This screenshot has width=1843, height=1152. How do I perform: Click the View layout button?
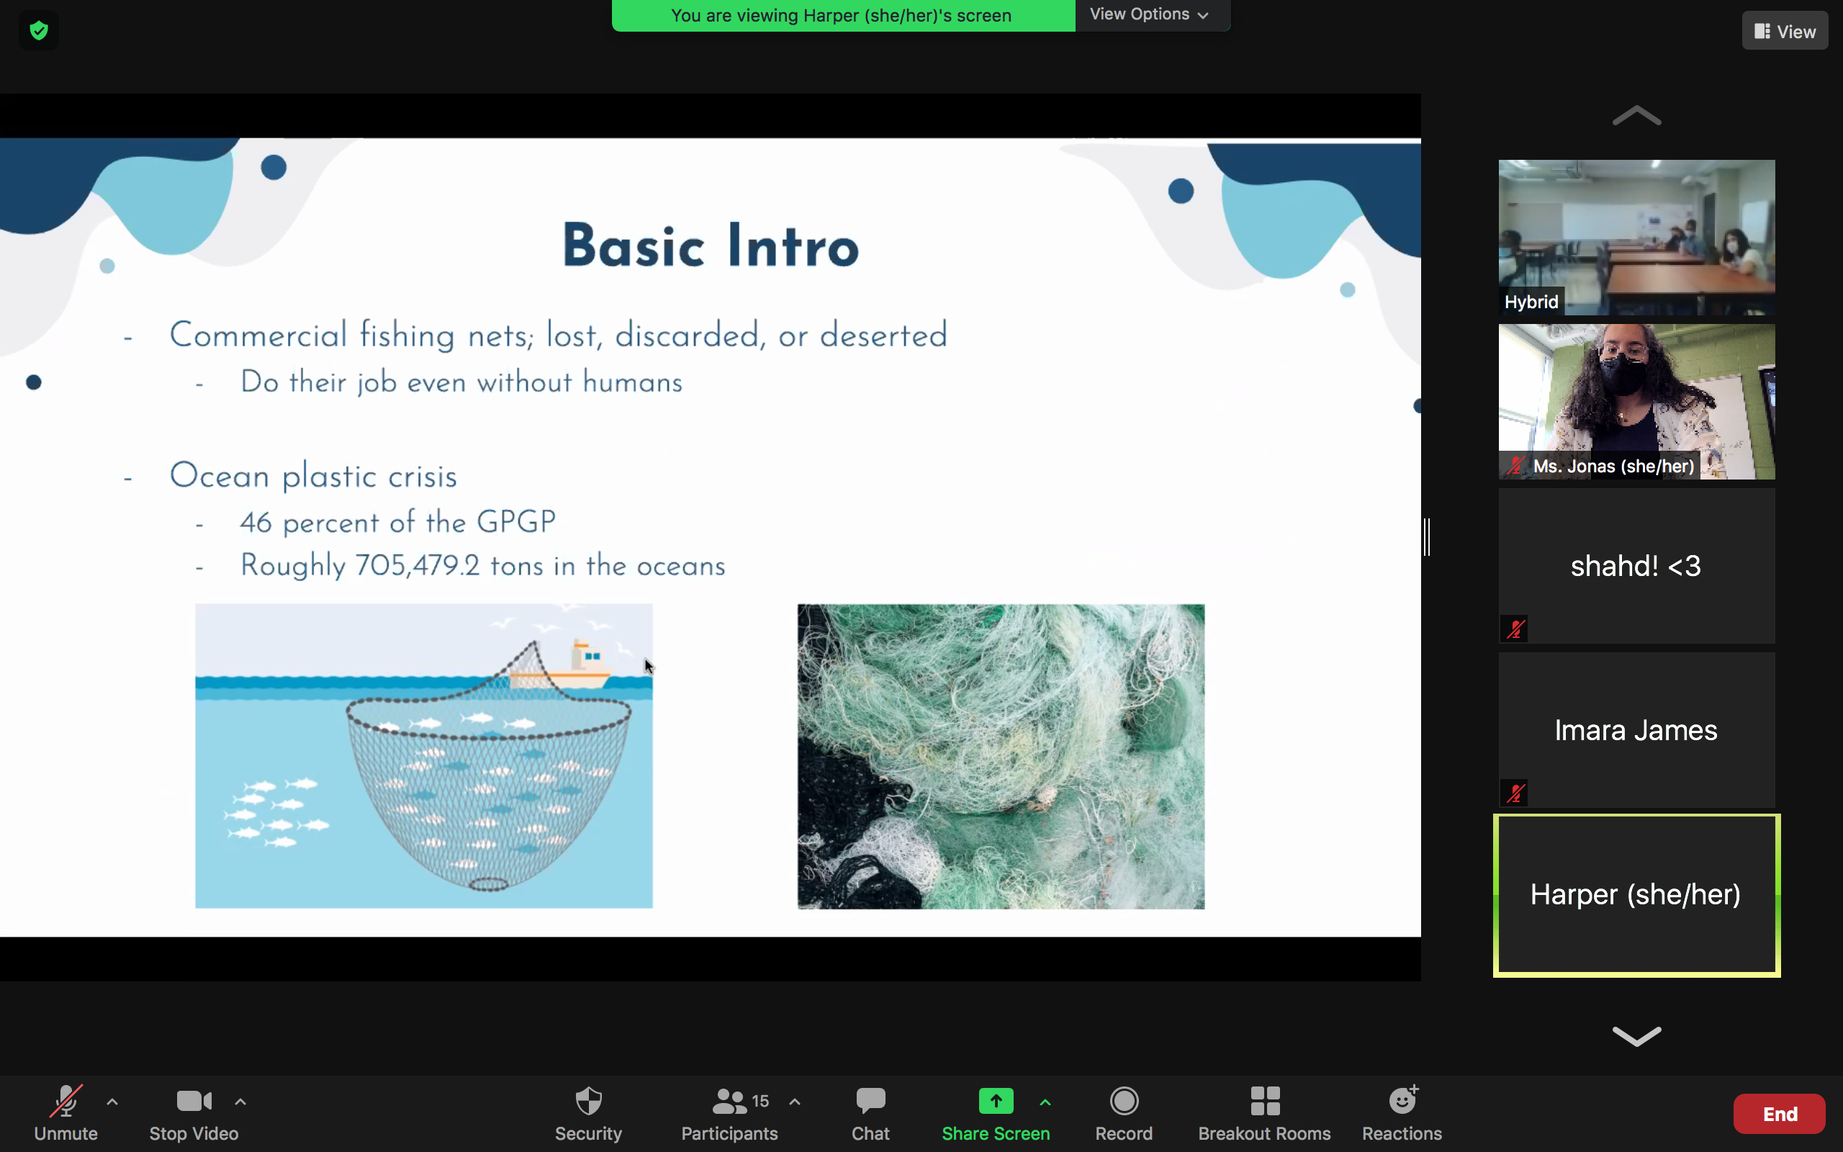click(x=1785, y=31)
